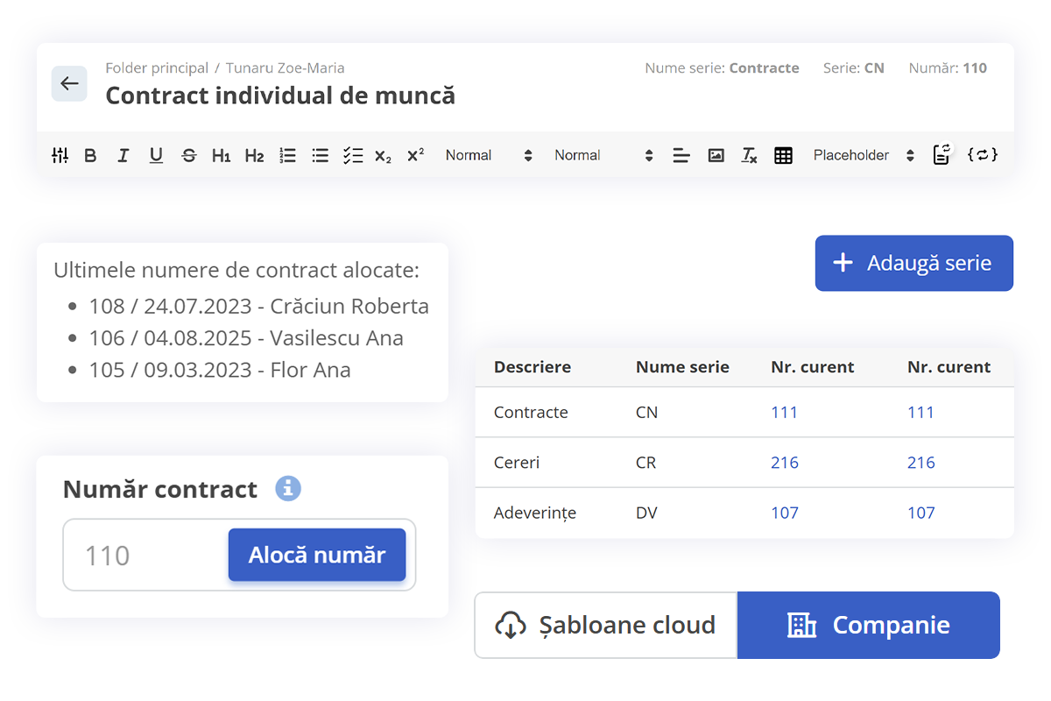
Task: Open the second Normal font dropdown
Action: click(603, 156)
